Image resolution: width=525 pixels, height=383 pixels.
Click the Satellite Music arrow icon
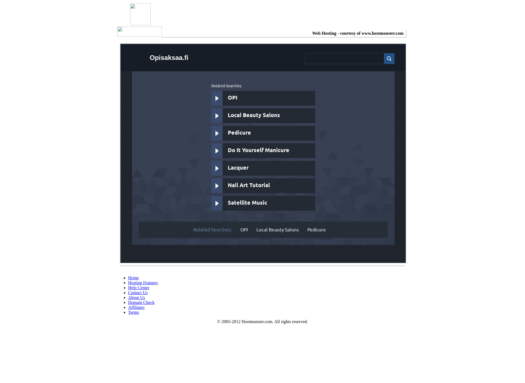[217, 203]
